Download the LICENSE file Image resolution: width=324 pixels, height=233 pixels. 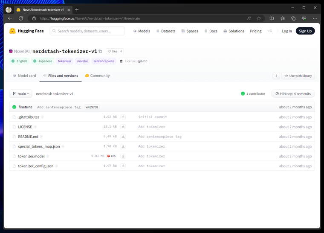pos(123,127)
